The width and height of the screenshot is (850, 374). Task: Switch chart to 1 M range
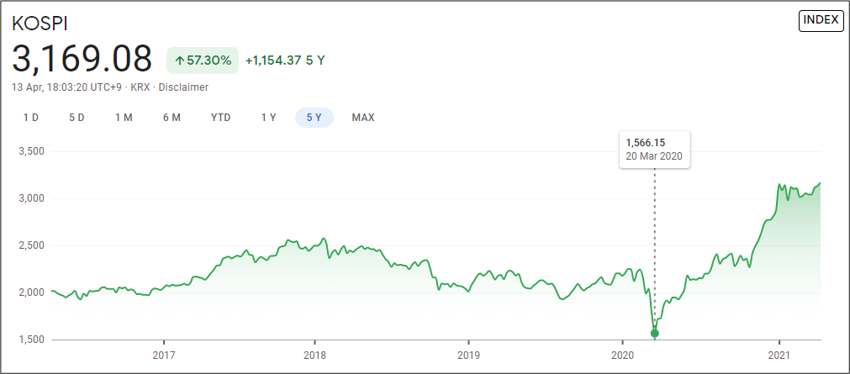[x=124, y=118]
